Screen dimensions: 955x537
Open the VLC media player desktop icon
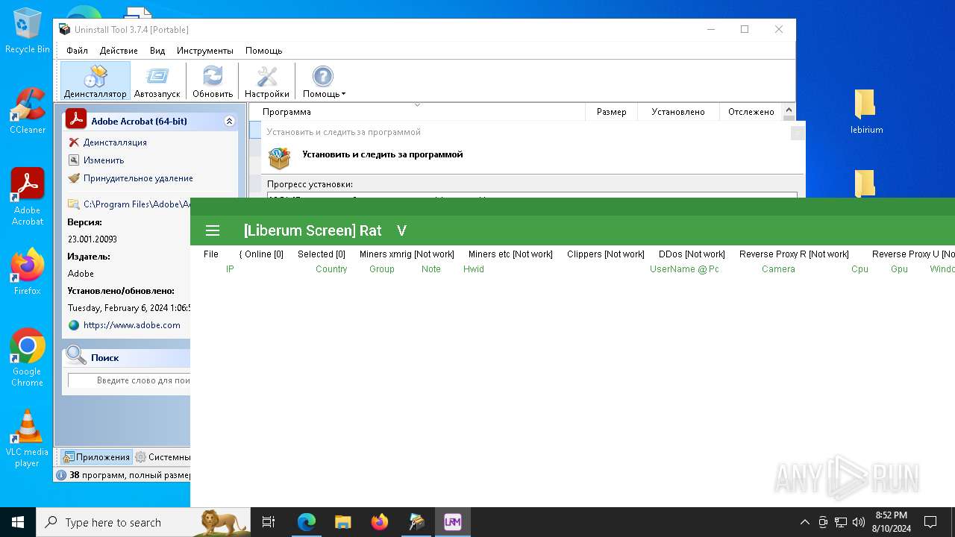tap(28, 439)
